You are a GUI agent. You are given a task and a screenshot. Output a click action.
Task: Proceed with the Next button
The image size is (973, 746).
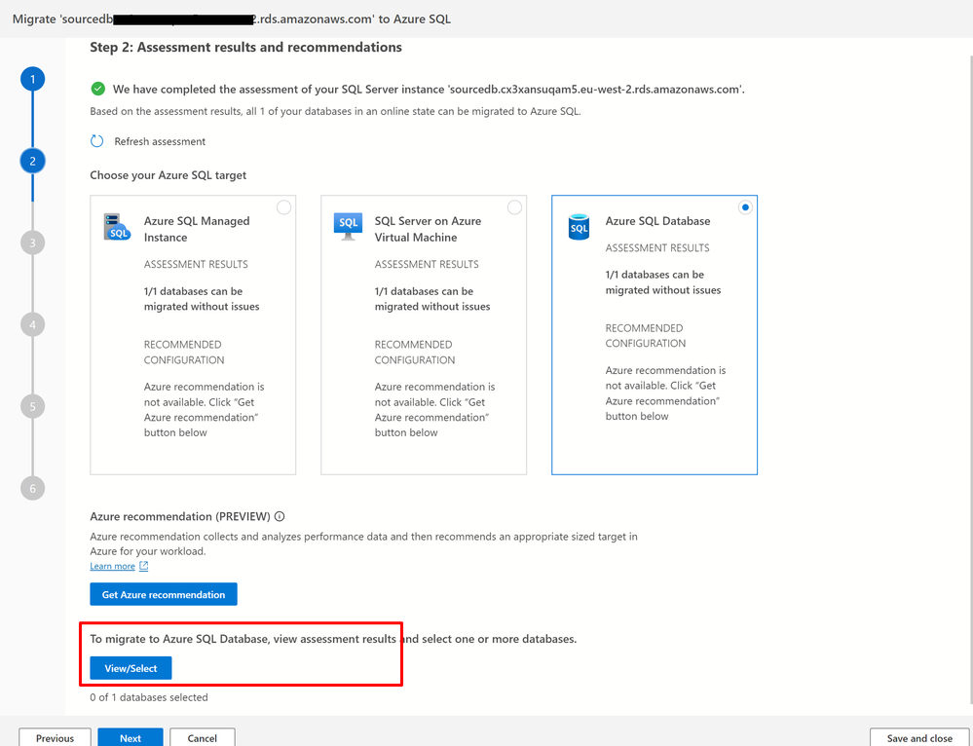(x=131, y=737)
